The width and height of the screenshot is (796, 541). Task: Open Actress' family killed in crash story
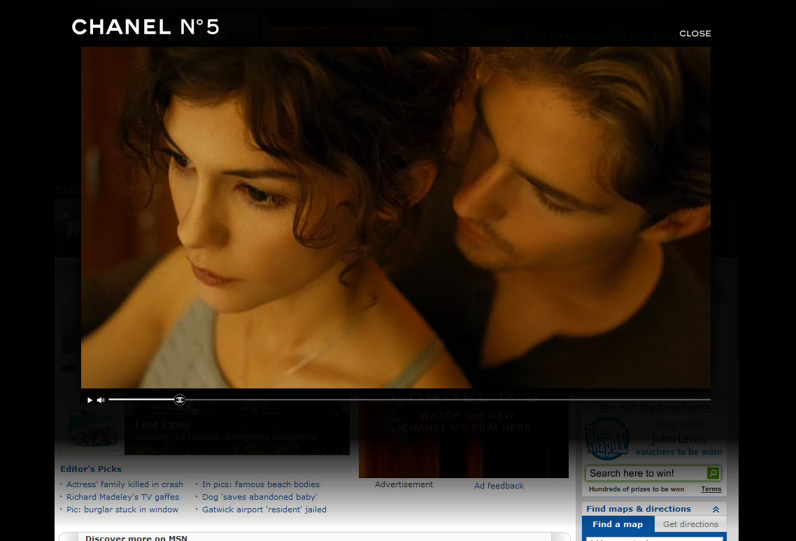click(125, 484)
